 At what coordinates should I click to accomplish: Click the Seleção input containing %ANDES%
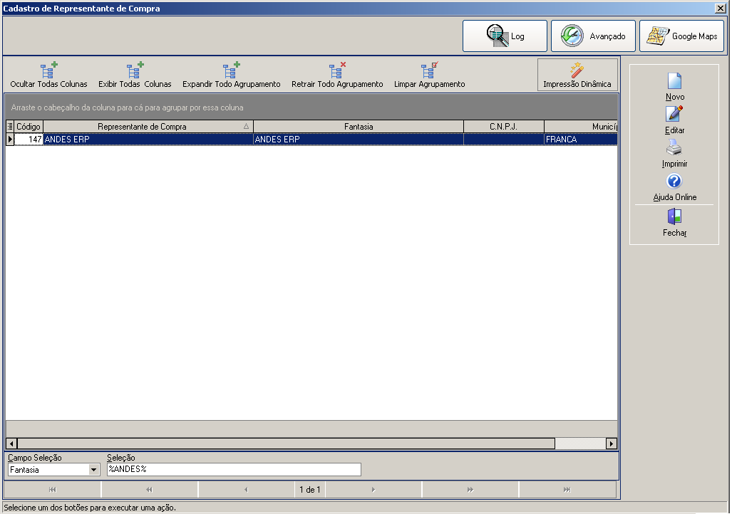[x=234, y=469]
